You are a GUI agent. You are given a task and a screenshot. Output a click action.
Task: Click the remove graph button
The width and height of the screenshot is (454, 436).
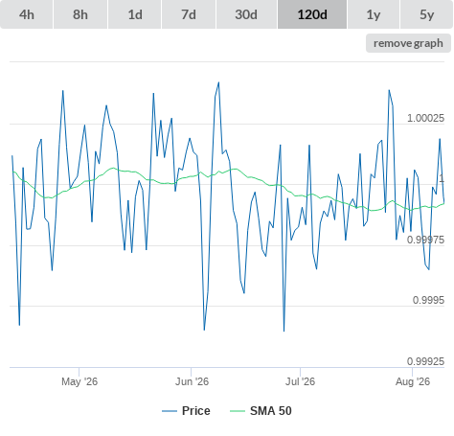pos(408,43)
